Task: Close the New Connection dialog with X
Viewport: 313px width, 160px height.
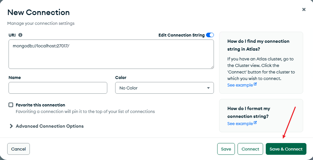Action: click(304, 9)
